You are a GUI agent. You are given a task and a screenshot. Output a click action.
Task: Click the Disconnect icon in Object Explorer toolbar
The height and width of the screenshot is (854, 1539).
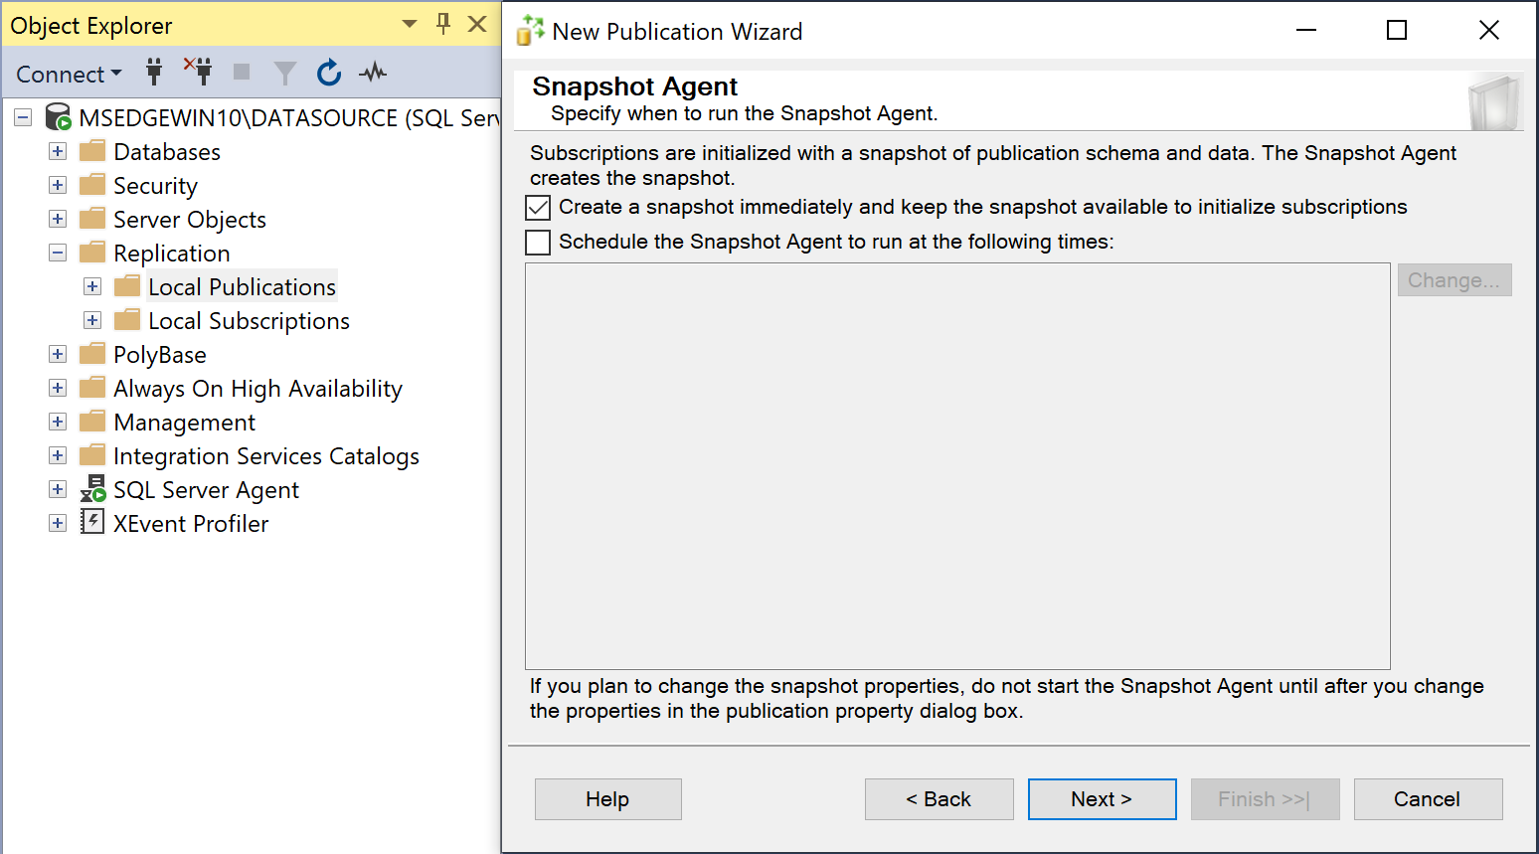point(198,73)
